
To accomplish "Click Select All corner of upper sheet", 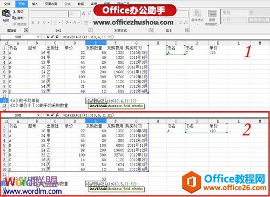I will tap(4, 43).
